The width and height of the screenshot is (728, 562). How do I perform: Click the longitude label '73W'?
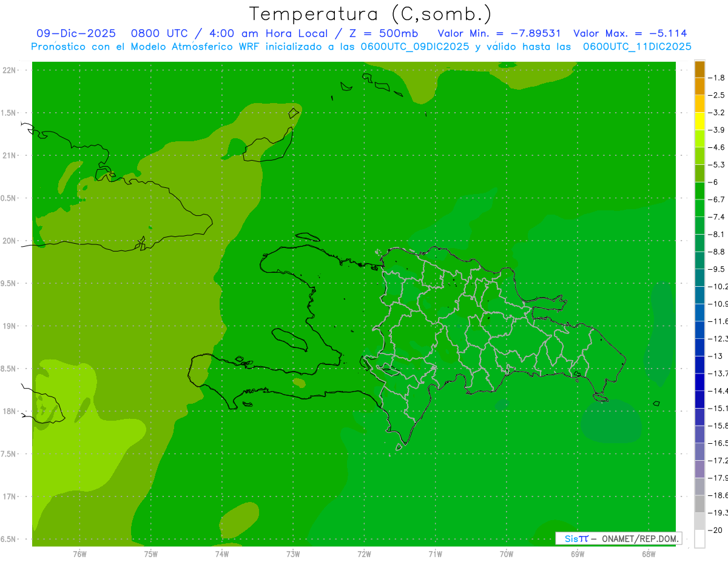(x=293, y=554)
